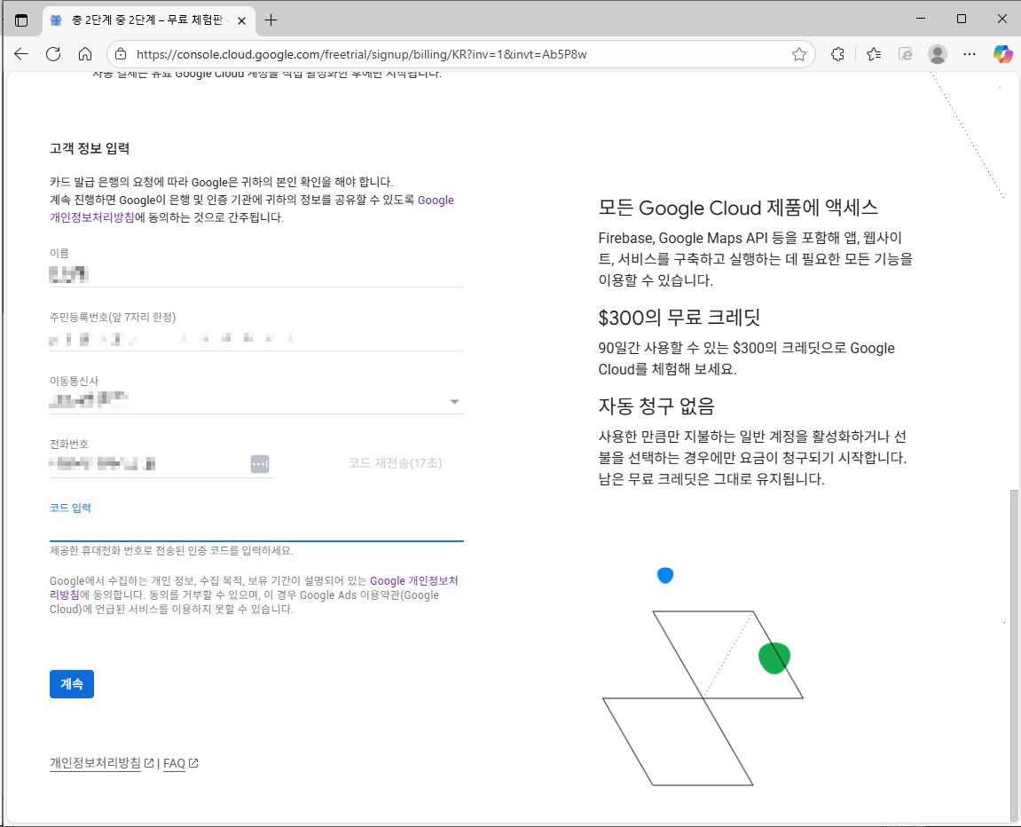Select the 총 2단계 중 2단계 tab
This screenshot has width=1021, height=827.
click(x=150, y=20)
